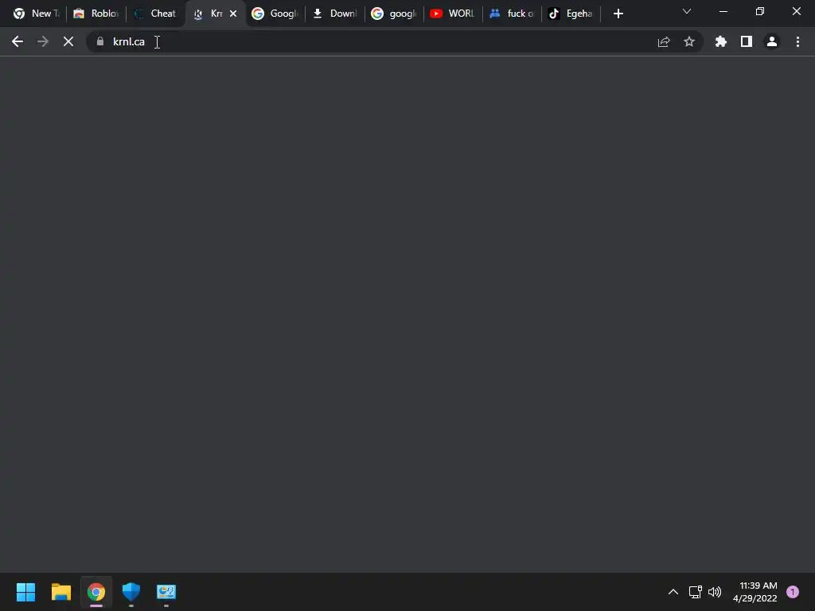Switch to the Roblox tab

tap(96, 14)
